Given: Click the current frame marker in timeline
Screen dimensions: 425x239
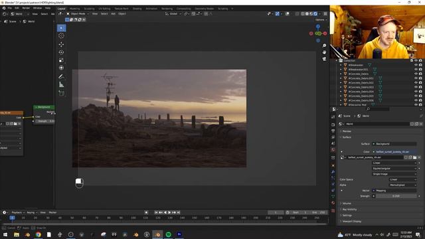Looking at the screenshot, I should [x=12, y=218].
